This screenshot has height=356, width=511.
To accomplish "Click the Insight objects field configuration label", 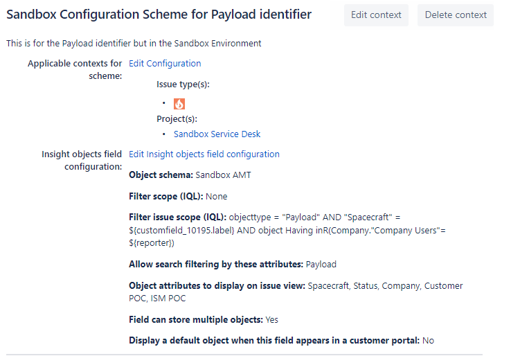I will coord(82,160).
